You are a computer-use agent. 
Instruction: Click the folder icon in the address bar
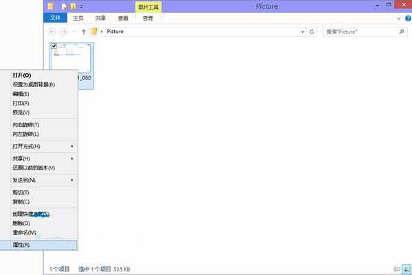coord(95,32)
